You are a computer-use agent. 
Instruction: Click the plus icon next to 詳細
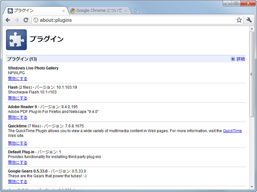(x=233, y=59)
